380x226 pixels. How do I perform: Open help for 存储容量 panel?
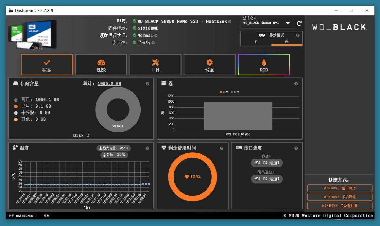point(147,84)
